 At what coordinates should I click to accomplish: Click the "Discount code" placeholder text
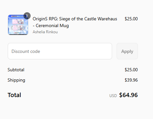click(x=26, y=51)
